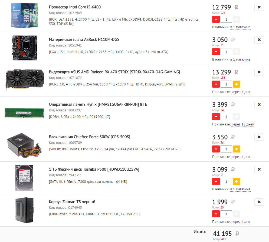Check delivery 'через 15 дней' for Hynix memory
269x242 pixels.
pyautogui.click(x=243, y=124)
